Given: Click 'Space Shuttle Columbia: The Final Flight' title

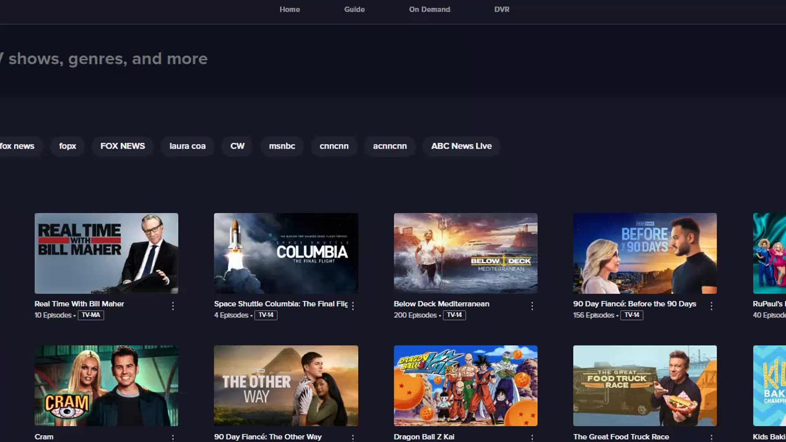Looking at the screenshot, I should pos(281,304).
